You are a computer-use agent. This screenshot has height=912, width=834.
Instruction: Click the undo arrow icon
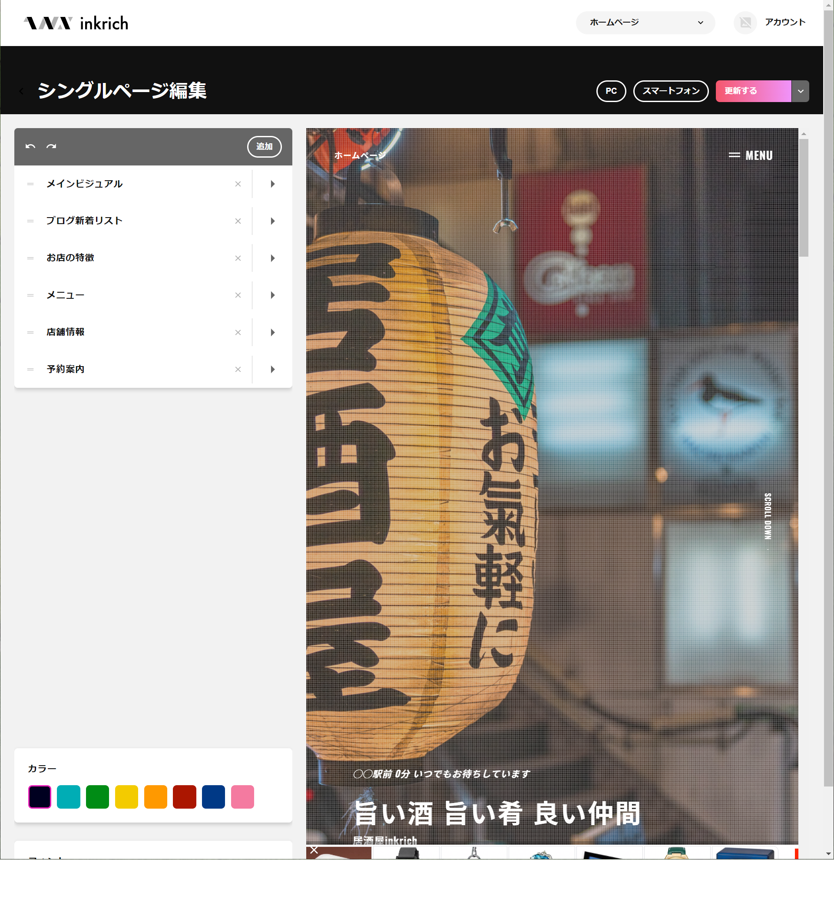[x=30, y=146]
